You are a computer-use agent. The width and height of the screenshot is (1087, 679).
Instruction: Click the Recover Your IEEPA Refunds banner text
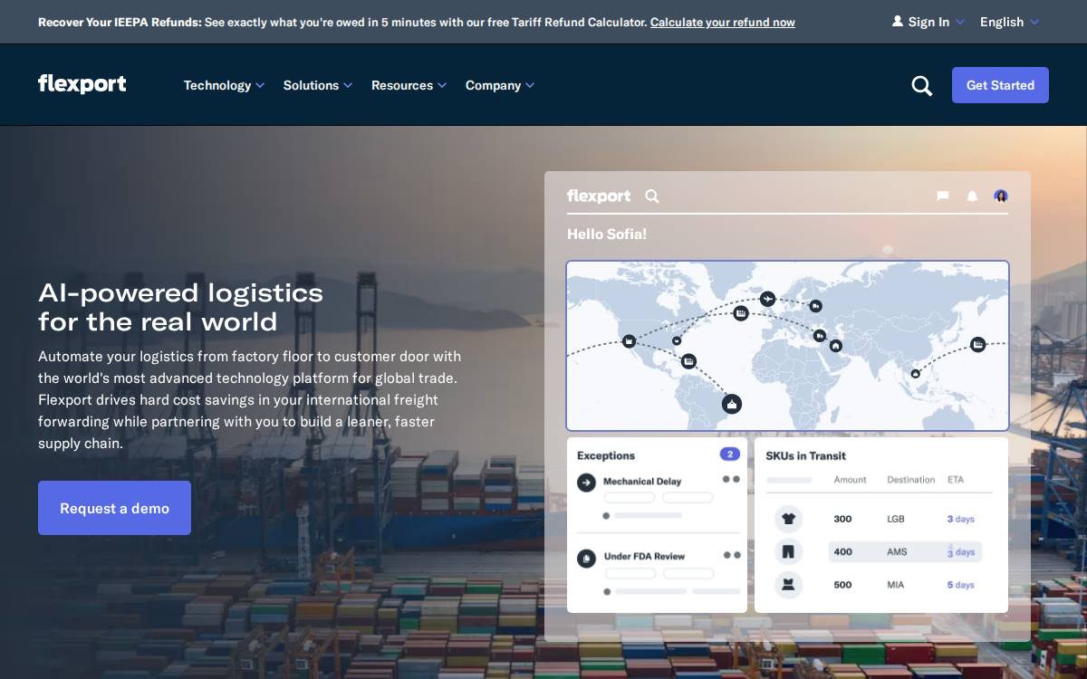click(120, 22)
